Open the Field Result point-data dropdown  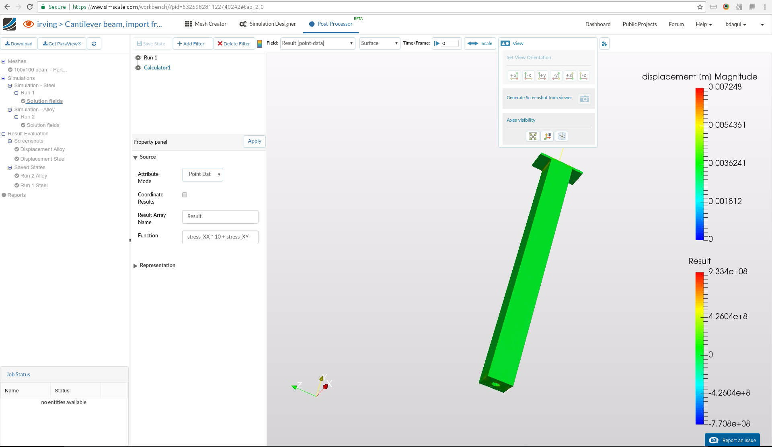317,43
